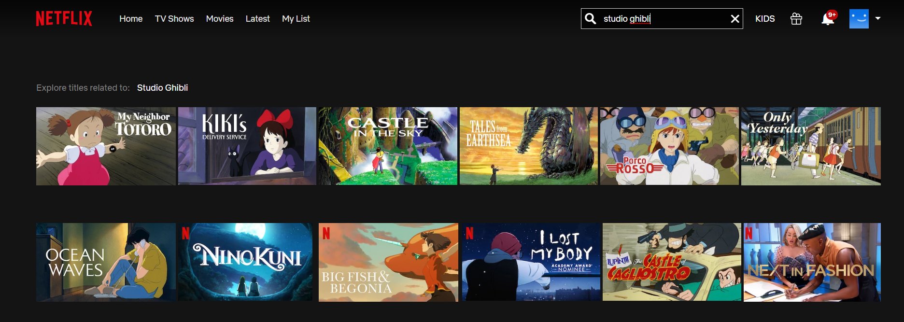Go to the Home menu item
904x322 pixels.
131,19
